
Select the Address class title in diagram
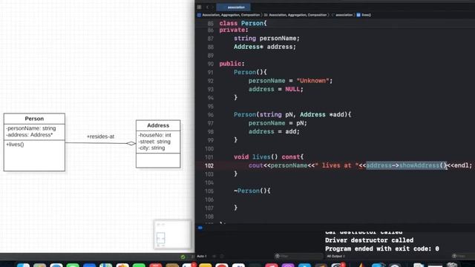(x=158, y=125)
